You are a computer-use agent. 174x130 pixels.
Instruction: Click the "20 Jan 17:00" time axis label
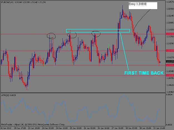click(x=20, y=128)
